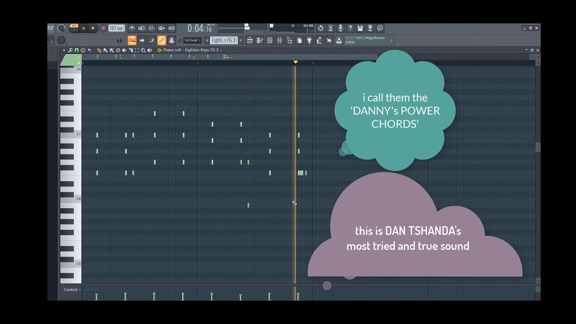Viewport: 576px width, 324px height.
Task: Click the one-click recording microphone icon
Action: (340, 28)
